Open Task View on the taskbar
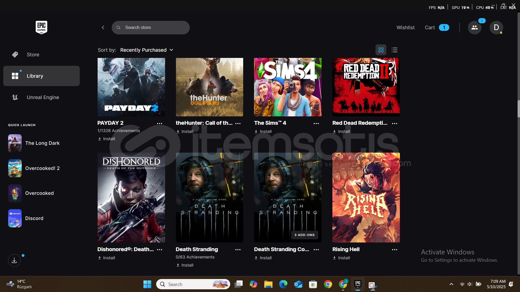 click(x=239, y=284)
